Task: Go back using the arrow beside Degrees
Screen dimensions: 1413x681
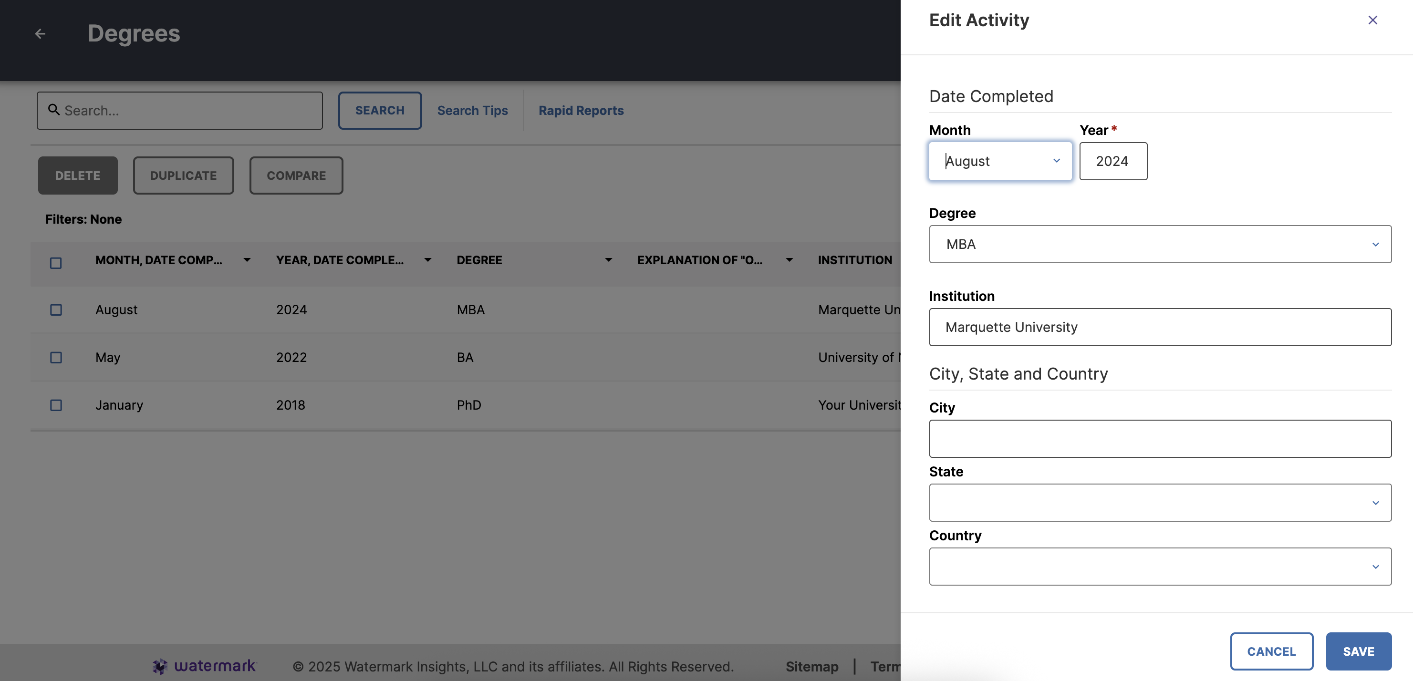Action: click(40, 33)
